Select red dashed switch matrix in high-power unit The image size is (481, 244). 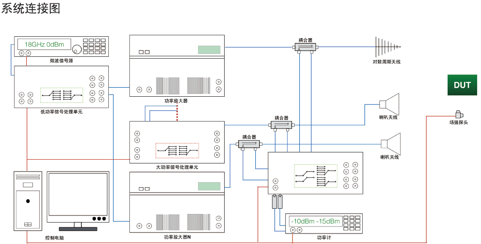(177, 150)
